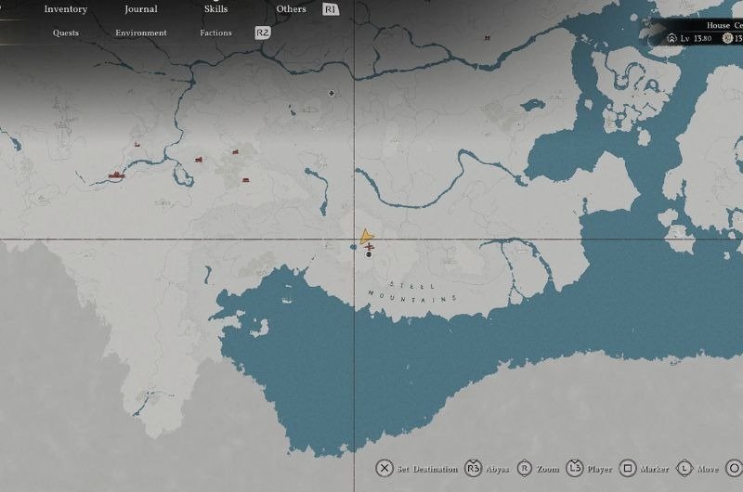Show the Quests sub-tab
Viewport: 743px width, 492px height.
66,32
